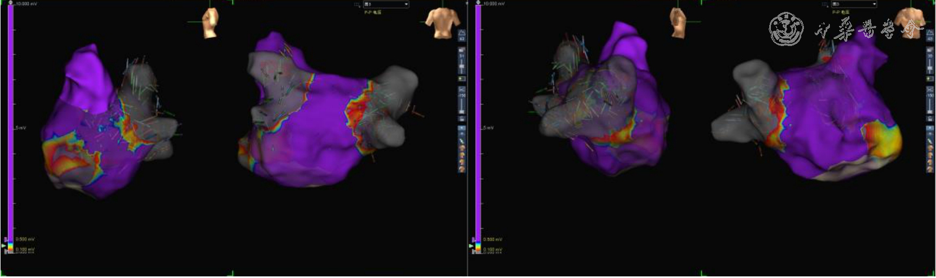The height and width of the screenshot is (278, 936).
Task: Select the selection box icon beside left map dropdown
Action: click(357, 5)
